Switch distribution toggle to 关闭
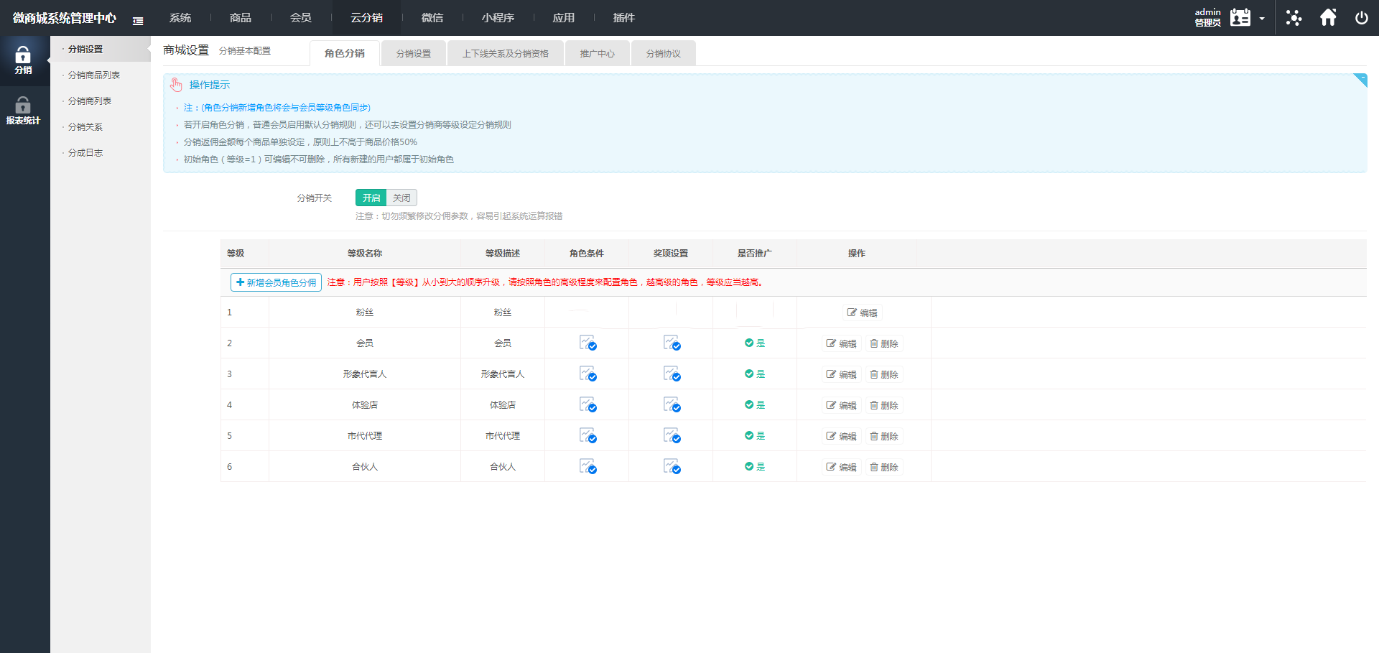The image size is (1379, 653). click(401, 198)
